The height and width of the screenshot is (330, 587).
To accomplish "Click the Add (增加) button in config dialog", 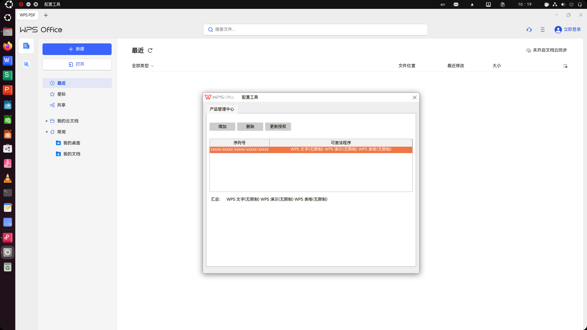I will coord(222,127).
